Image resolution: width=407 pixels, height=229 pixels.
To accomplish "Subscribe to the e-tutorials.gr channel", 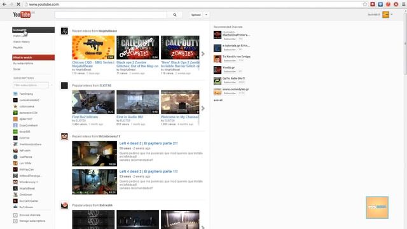I will pyautogui.click(x=230, y=50).
